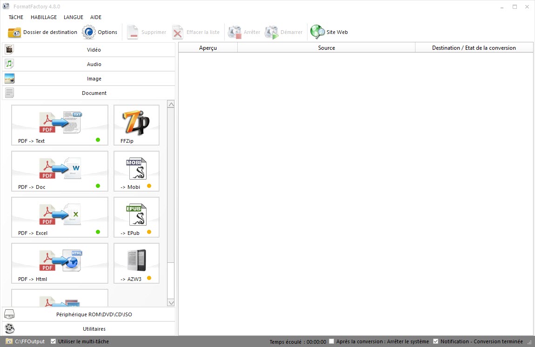Open the Dossier de destination folder icon

tap(14, 33)
